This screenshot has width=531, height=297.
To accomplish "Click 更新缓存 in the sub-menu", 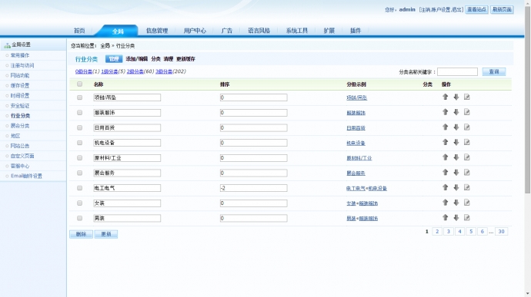I will (x=185, y=59).
